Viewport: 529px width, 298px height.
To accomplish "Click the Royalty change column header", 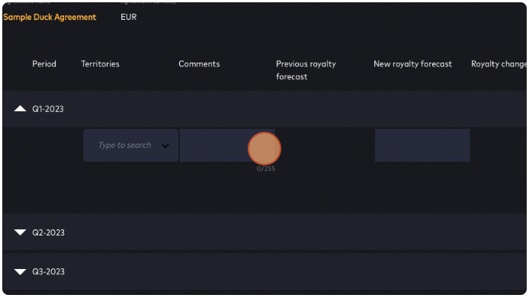I will tap(499, 64).
